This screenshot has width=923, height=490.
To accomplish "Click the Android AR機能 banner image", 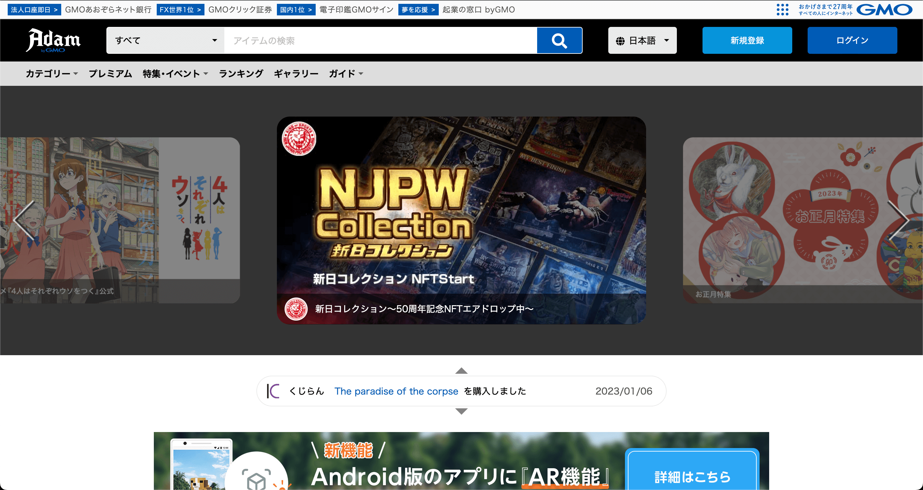I will tap(461, 461).
